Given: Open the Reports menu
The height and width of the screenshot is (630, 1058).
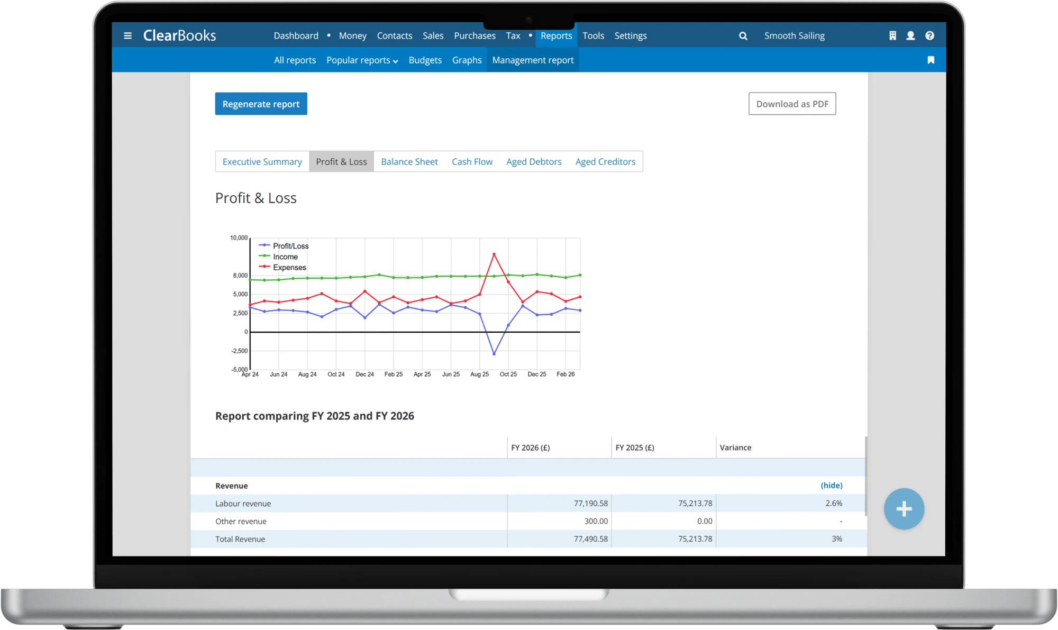Looking at the screenshot, I should pyautogui.click(x=556, y=35).
